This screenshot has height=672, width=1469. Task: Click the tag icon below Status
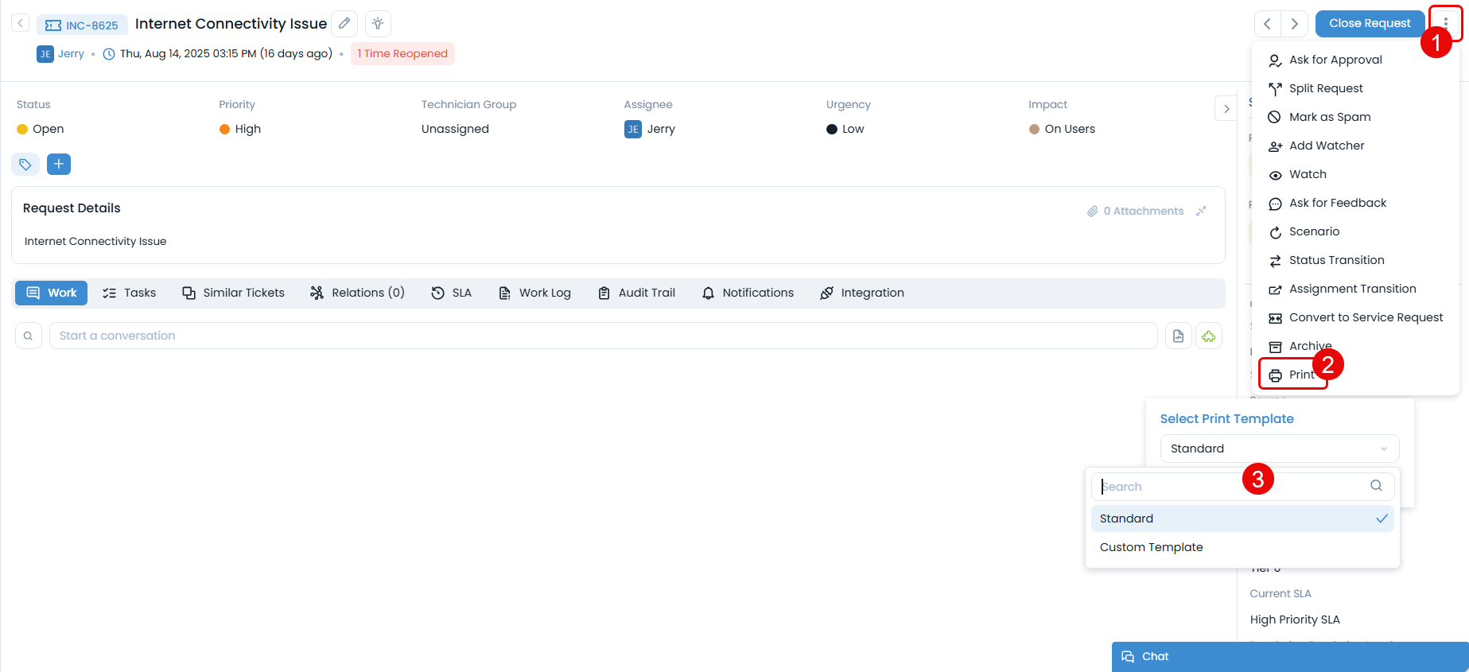[x=25, y=165]
